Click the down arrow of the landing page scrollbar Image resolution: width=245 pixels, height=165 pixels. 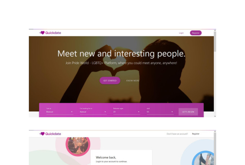click(x=215, y=116)
